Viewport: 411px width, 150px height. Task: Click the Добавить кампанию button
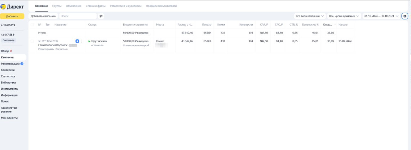point(43,16)
